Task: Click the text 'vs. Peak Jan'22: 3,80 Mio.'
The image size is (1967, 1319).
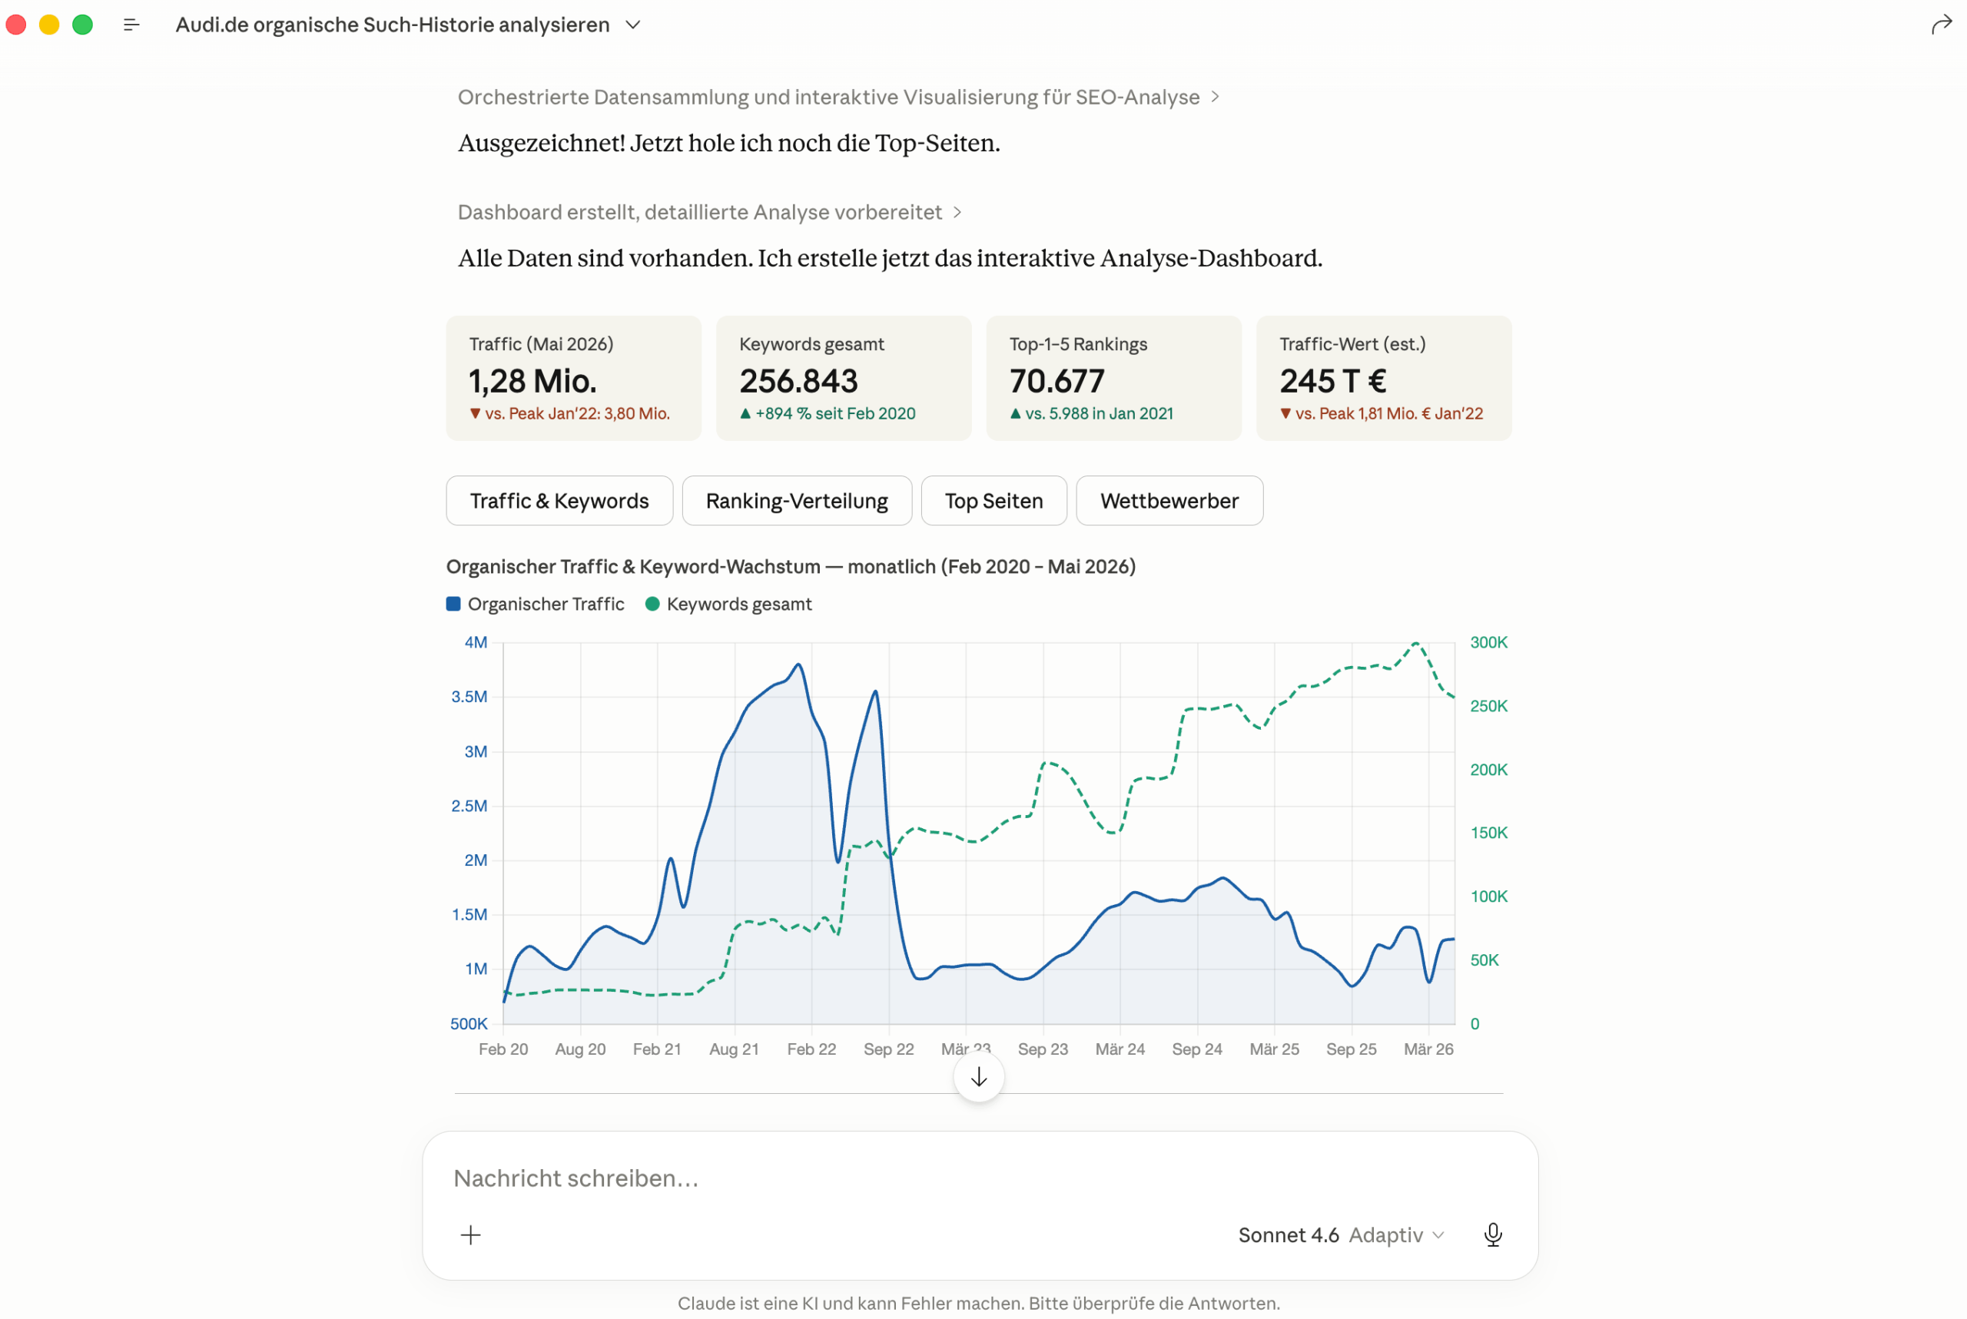Action: [x=577, y=413]
